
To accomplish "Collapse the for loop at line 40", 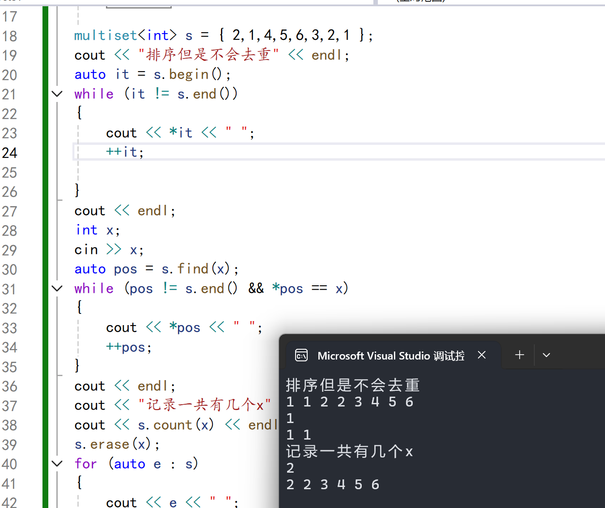I will pos(57,464).
